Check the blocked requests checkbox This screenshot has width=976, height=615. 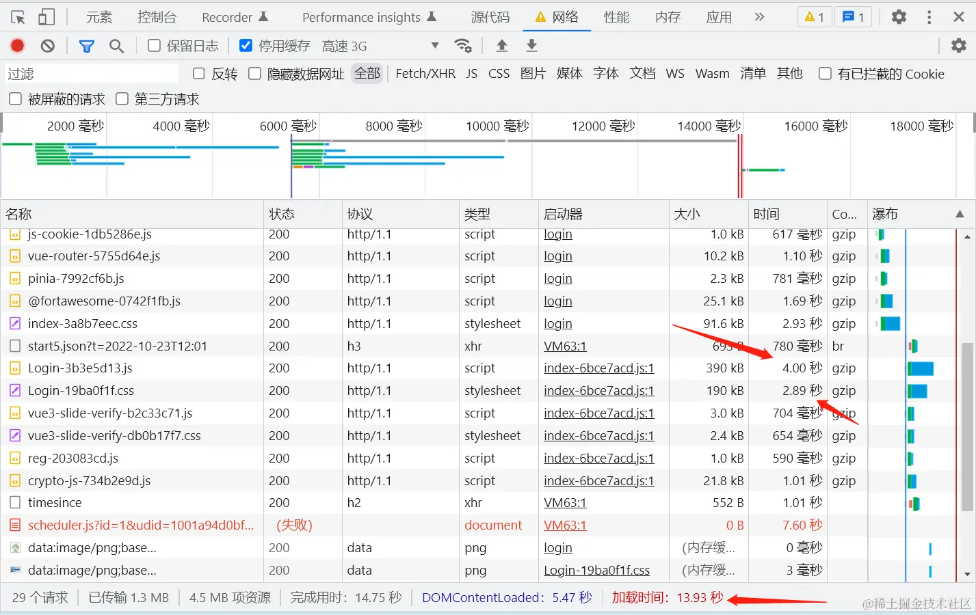pyautogui.click(x=15, y=99)
